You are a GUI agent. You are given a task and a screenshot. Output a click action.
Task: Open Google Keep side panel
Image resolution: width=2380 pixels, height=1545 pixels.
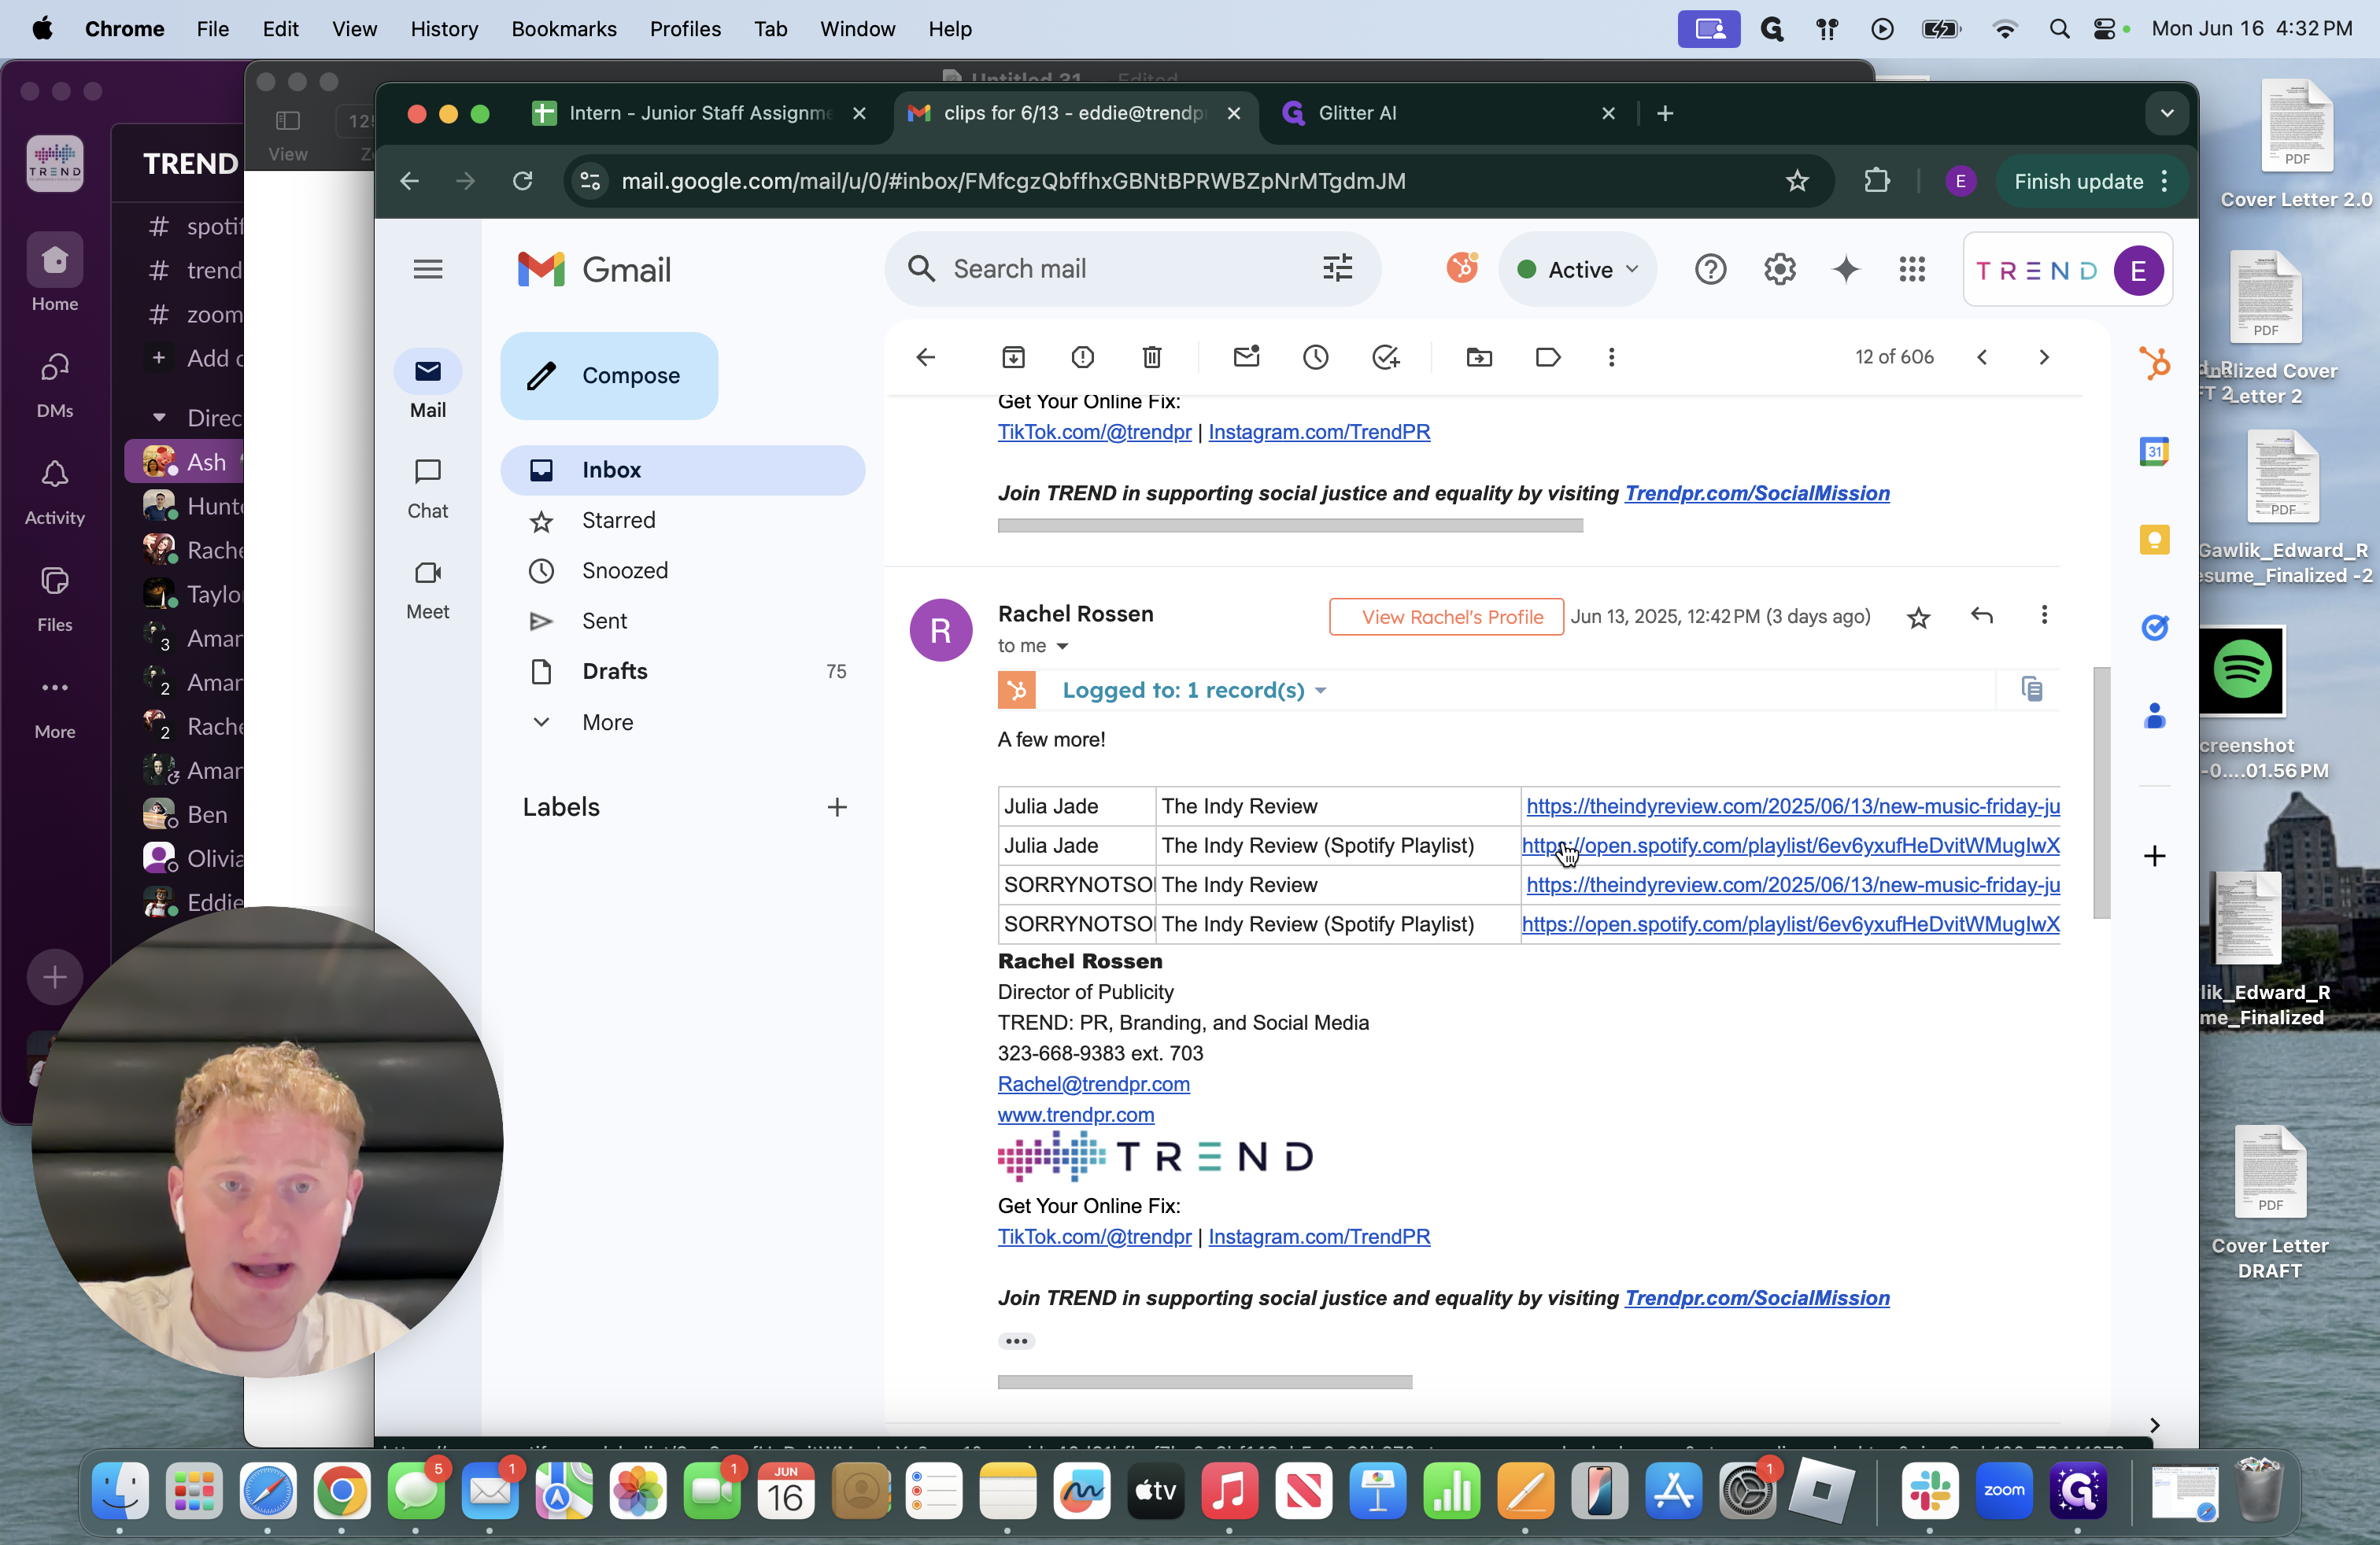coord(2154,540)
